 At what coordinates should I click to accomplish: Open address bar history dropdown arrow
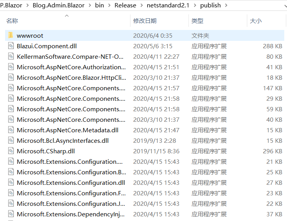(x=285, y=6)
